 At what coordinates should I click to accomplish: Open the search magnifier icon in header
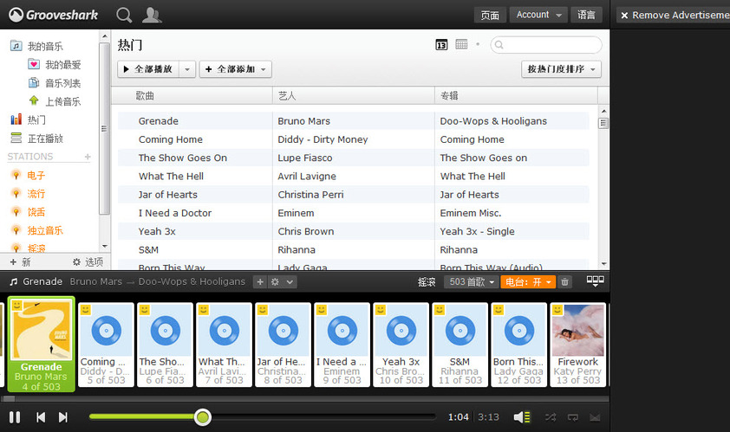pos(124,15)
